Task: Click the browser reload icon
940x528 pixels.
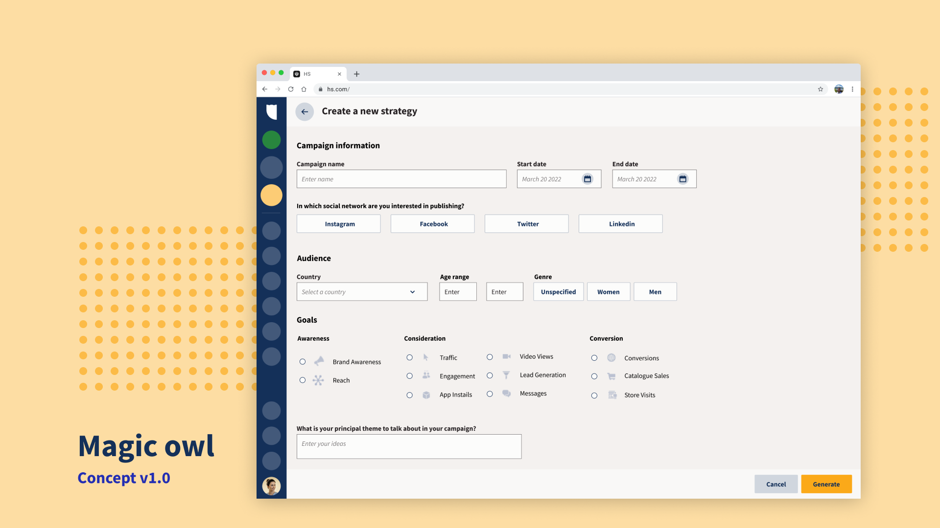Action: point(291,89)
